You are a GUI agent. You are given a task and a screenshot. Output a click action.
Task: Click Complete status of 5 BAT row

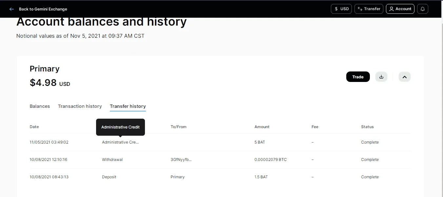[x=370, y=142]
